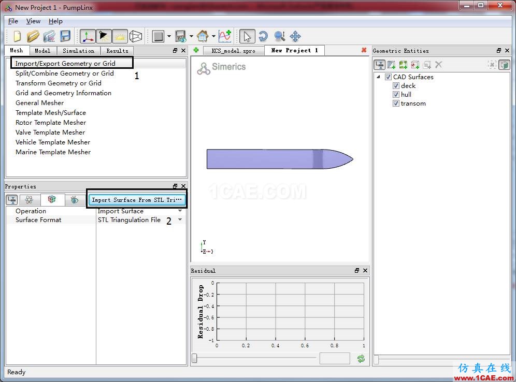Refresh the Residual plot with green arrows
Image resolution: width=516 pixels, height=382 pixels.
point(361,359)
